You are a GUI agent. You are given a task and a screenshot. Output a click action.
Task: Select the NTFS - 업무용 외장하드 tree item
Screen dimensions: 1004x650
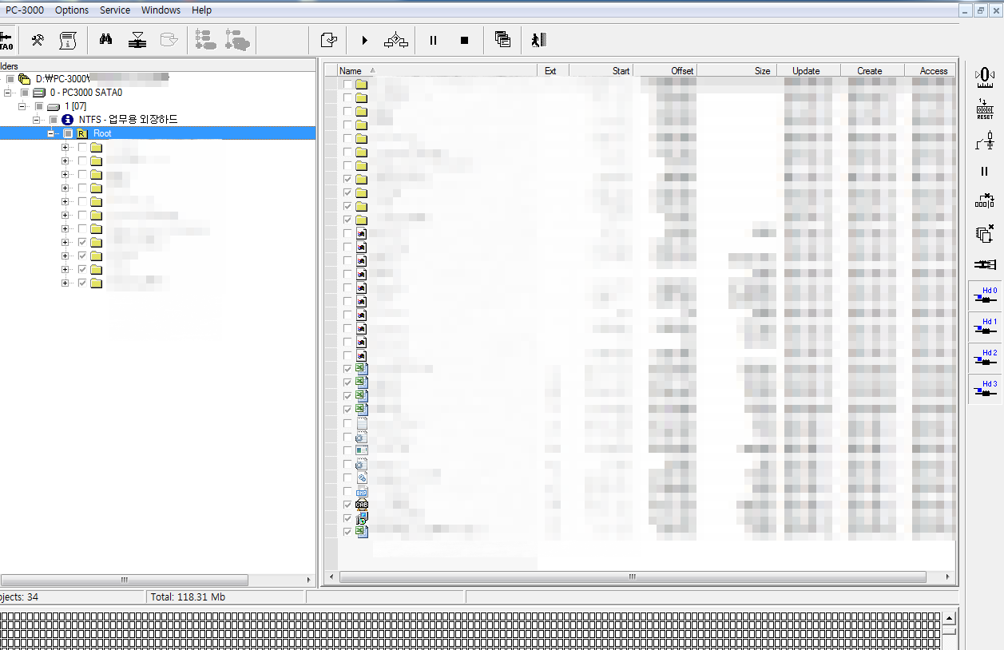click(x=129, y=120)
